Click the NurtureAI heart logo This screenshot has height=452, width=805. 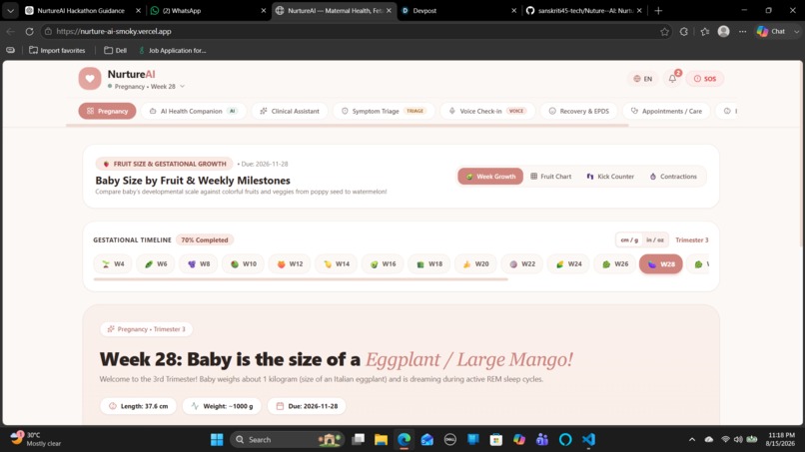point(89,79)
